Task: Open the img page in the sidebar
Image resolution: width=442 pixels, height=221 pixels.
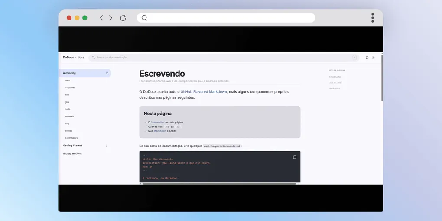Action: tap(67, 123)
